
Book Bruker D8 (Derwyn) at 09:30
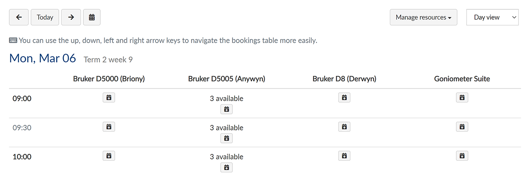[344, 127]
